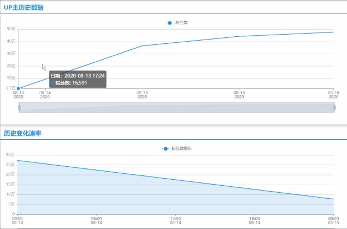Click the 18:00 08-14 axis label
Screen dimensions: 347x229
(x=255, y=220)
